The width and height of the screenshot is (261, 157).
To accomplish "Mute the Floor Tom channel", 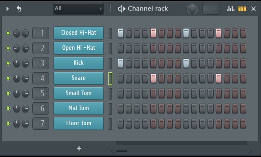I will click(8, 124).
